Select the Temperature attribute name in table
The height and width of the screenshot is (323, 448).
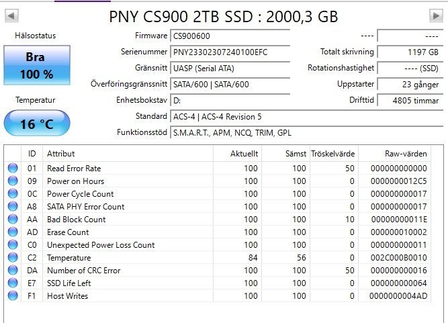69,258
